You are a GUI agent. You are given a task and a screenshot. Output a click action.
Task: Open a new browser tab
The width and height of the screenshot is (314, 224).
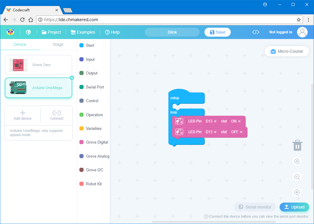coord(68,10)
